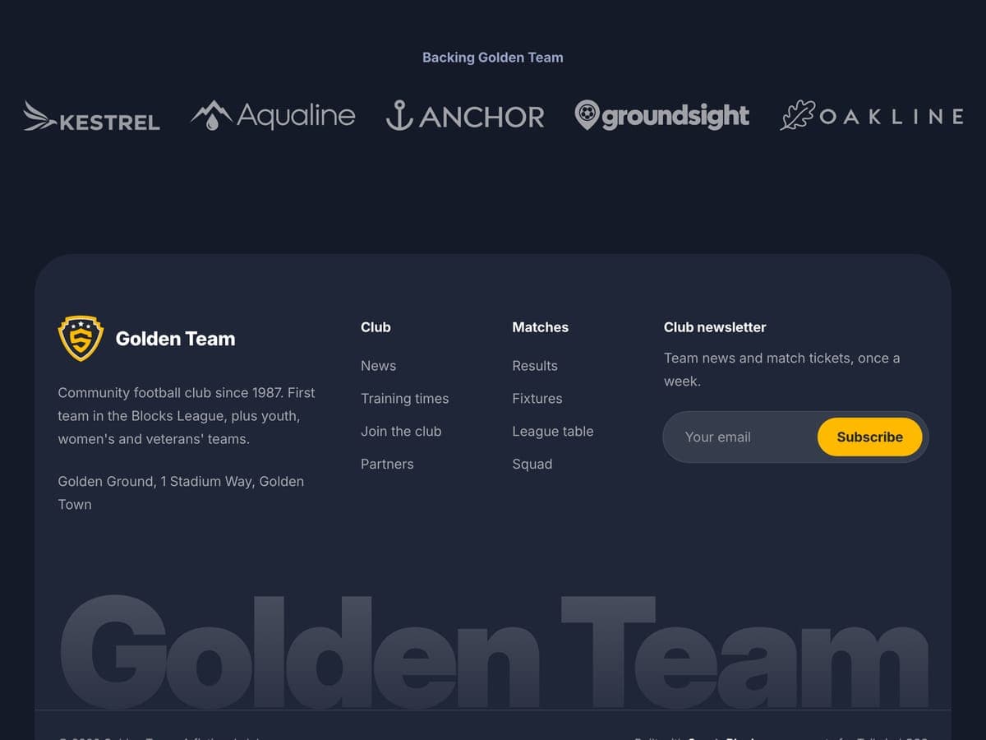Screen dimensions: 986x740
Task: View the Fixtures link
Action: pyautogui.click(x=537, y=399)
